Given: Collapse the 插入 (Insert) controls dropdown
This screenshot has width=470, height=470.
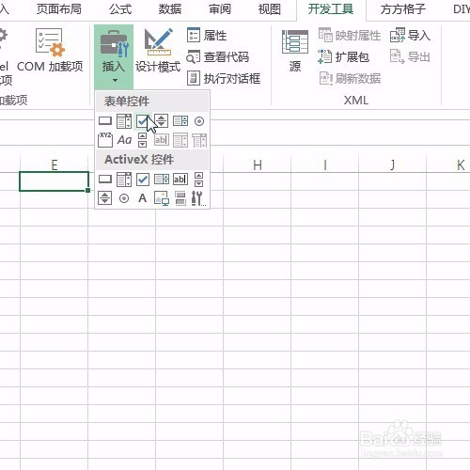Looking at the screenshot, I should tap(114, 57).
